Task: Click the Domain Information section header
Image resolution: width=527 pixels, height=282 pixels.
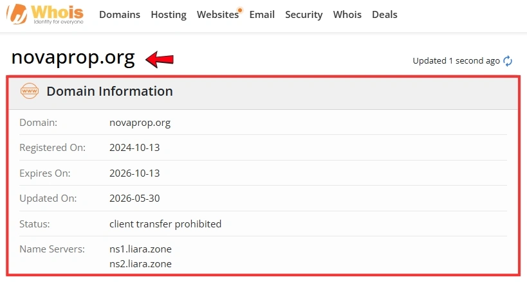Action: point(263,93)
